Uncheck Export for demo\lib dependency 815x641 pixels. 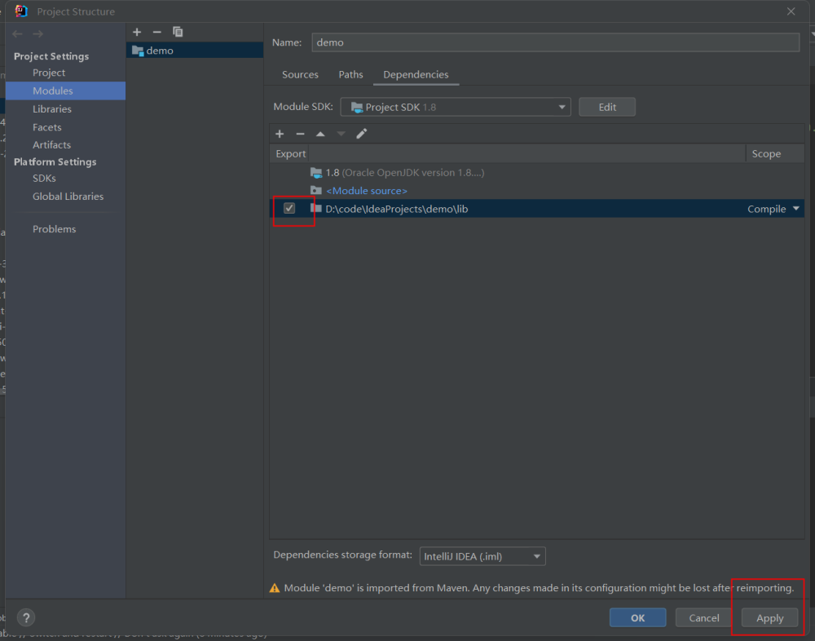coord(289,208)
